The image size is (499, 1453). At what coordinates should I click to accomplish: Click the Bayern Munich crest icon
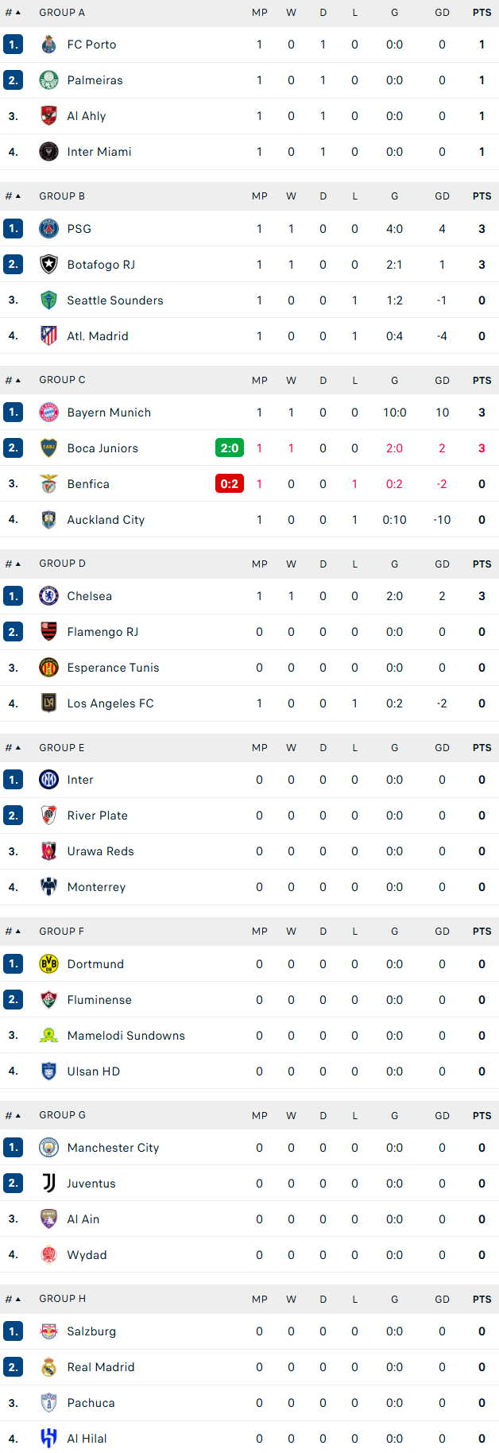click(48, 413)
